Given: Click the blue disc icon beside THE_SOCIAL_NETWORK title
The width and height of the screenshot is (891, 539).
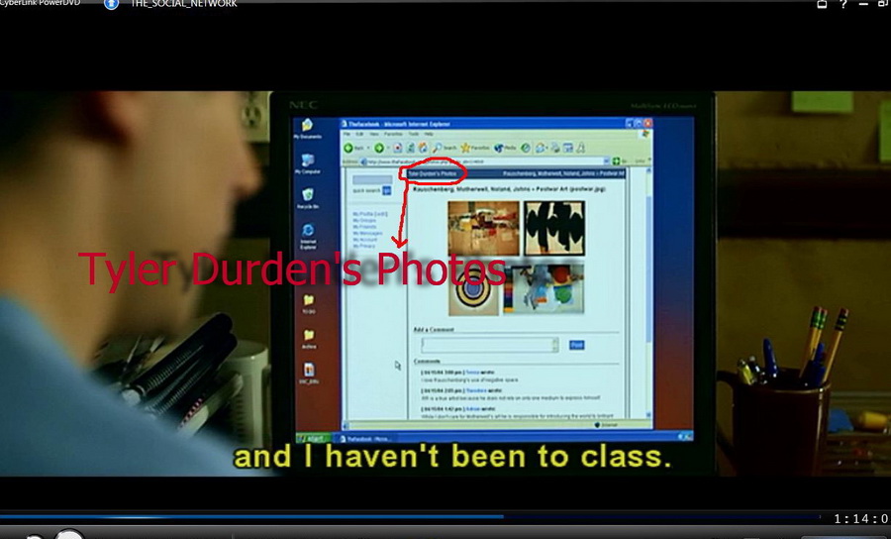Looking at the screenshot, I should tap(111, 4).
